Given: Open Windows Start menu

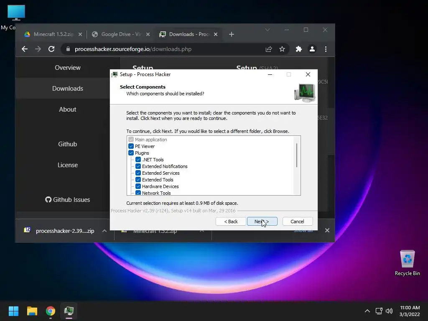Looking at the screenshot, I should (x=13, y=311).
